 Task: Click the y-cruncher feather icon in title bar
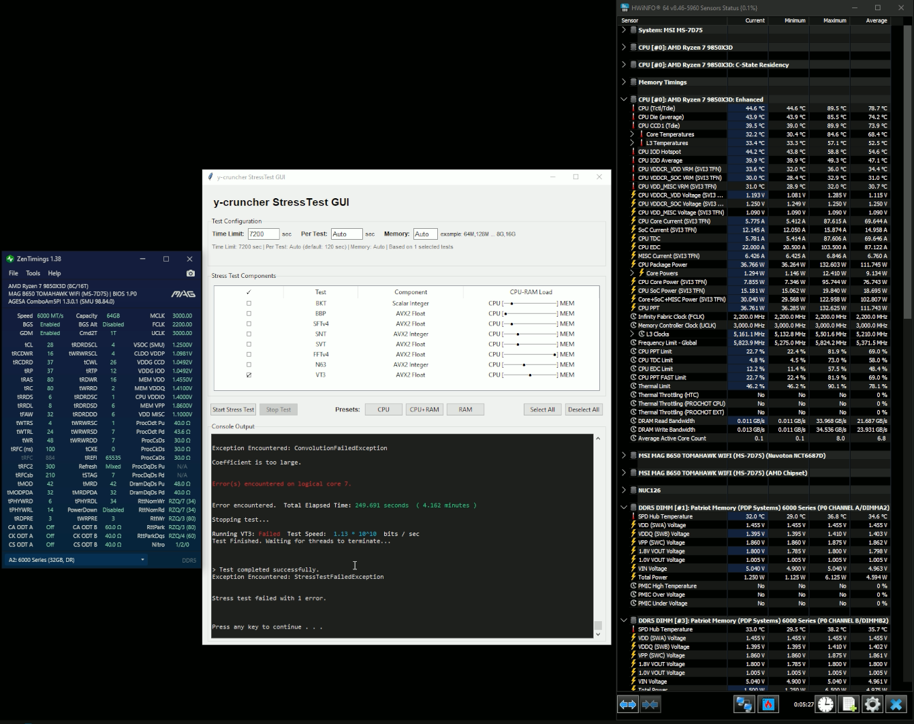click(210, 177)
